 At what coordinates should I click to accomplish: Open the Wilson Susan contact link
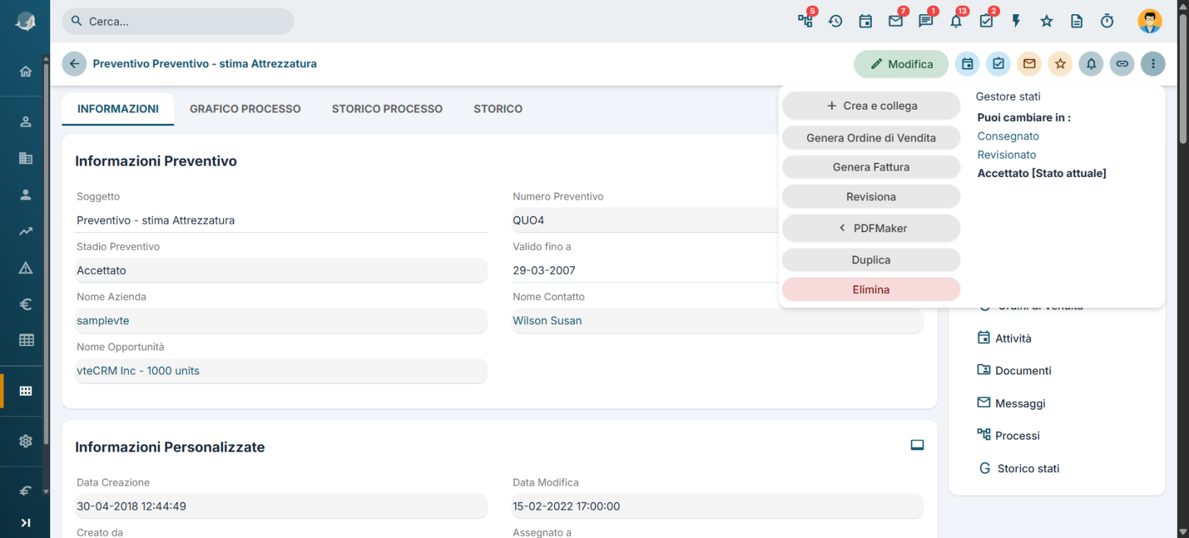(x=547, y=321)
